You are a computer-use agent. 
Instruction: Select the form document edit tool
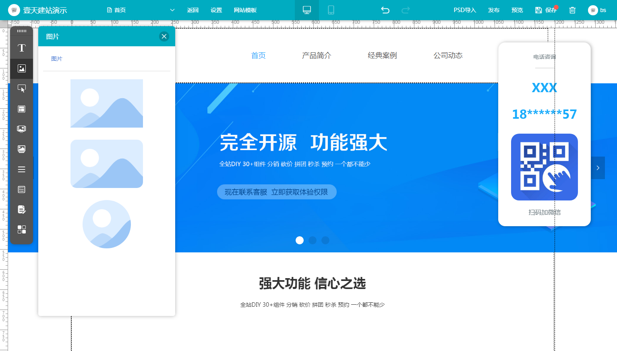[22, 209]
